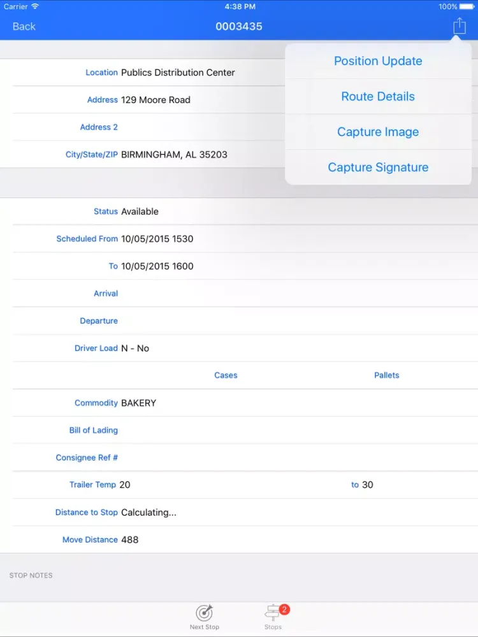Tap the 'Scheduled From' label
Screen dimensions: 478x637
(87, 238)
